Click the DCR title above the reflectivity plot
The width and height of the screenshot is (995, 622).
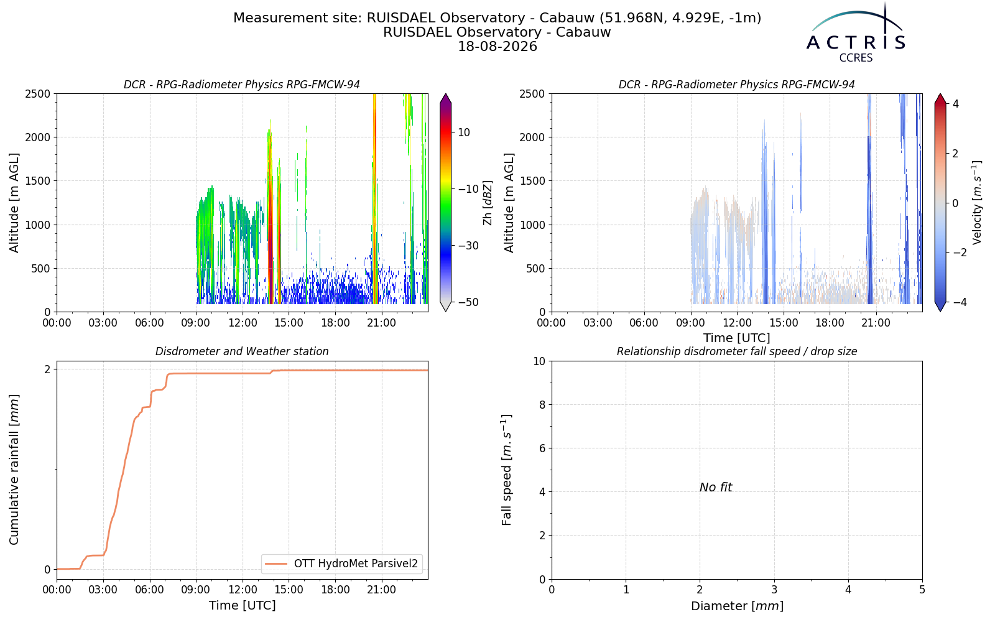[242, 85]
